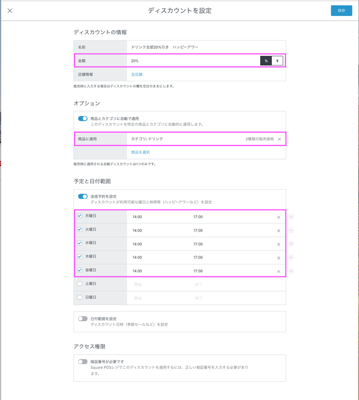Toggle auto-apply to items and categories

82,118
